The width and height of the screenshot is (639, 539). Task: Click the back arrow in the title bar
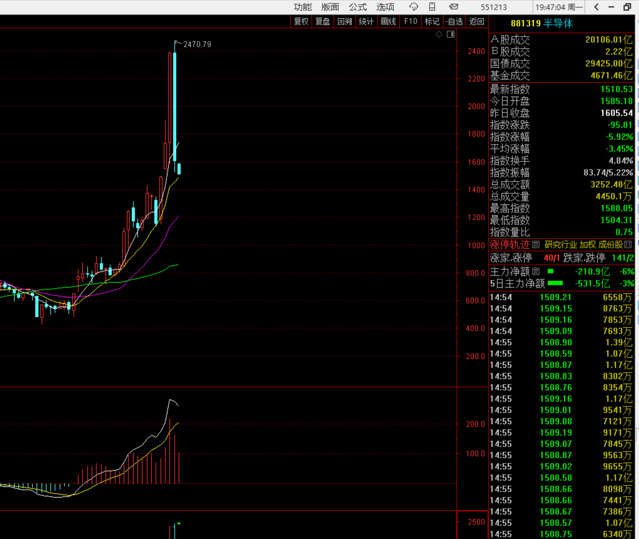(596, 7)
